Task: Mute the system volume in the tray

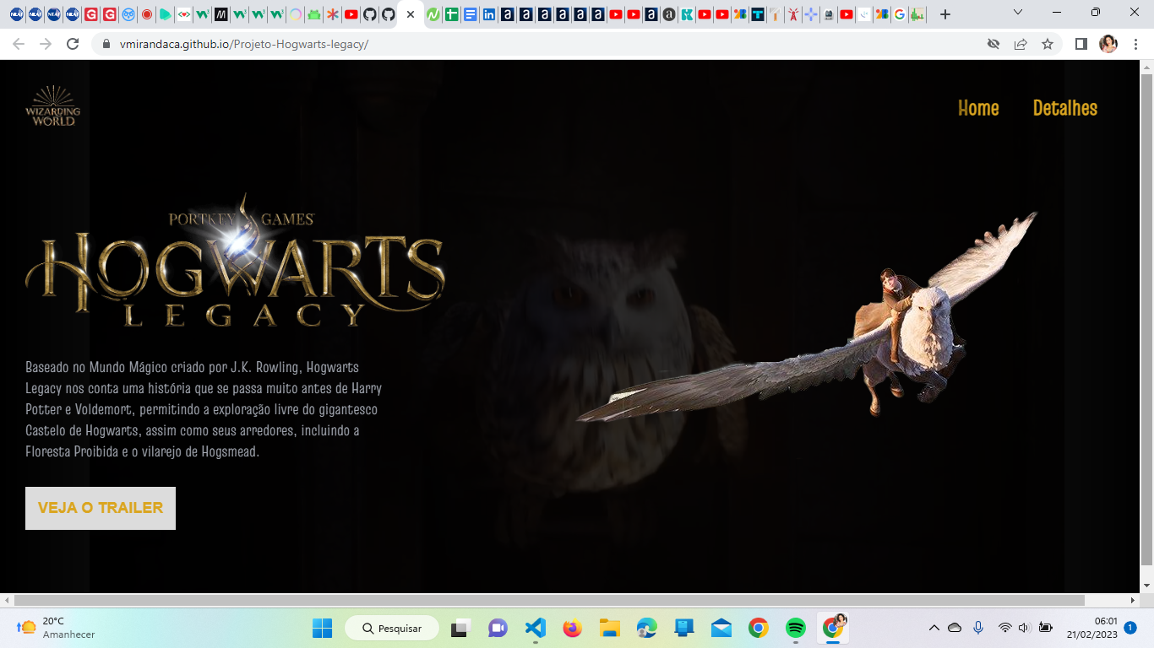Action: coord(1025,628)
